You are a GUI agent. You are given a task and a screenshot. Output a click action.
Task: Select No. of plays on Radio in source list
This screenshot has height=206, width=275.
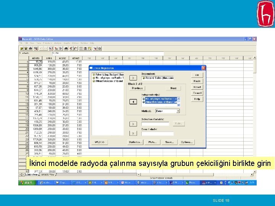coord(108,78)
